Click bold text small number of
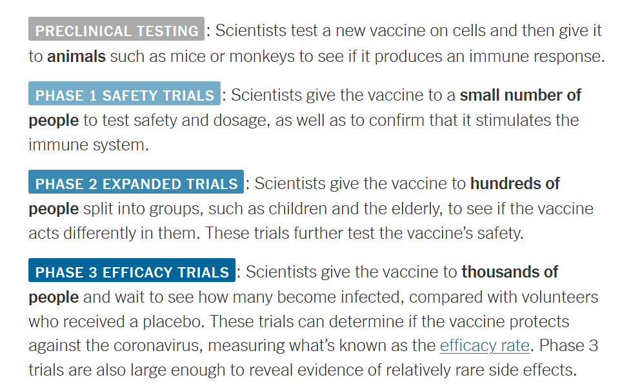The width and height of the screenshot is (620, 384). [x=521, y=95]
